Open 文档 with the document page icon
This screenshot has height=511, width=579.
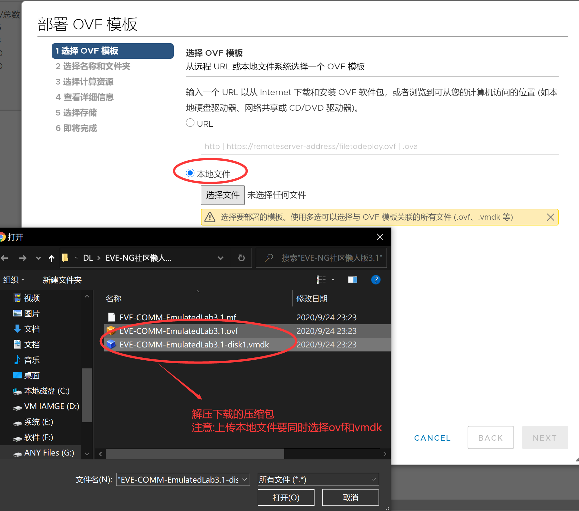(27, 344)
